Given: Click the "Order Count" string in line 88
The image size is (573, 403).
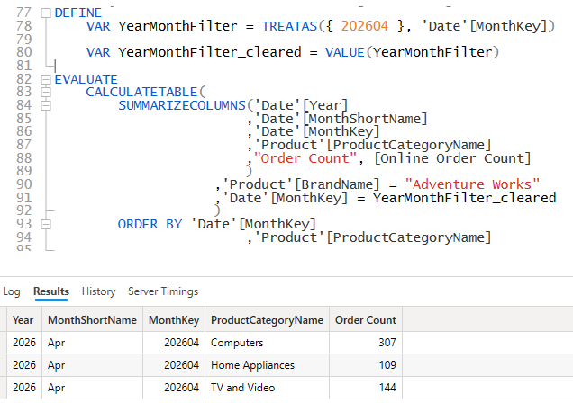Looking at the screenshot, I should tap(305, 158).
